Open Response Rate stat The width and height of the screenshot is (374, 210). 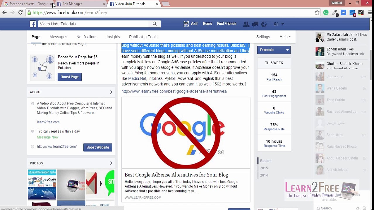(274, 127)
